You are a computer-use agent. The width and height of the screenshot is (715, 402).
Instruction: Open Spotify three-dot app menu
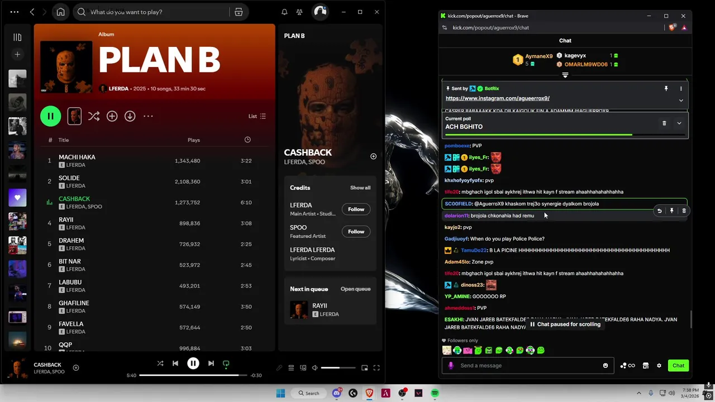[14, 12]
